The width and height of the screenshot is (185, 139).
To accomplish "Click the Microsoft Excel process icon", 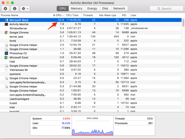I will (6, 57).
